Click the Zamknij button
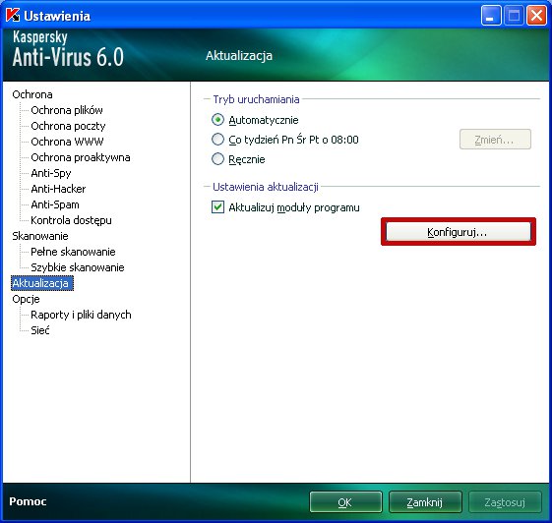The width and height of the screenshot is (552, 523). [x=425, y=502]
